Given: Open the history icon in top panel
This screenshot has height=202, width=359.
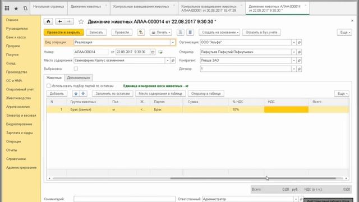Looking at the screenshot, I should coord(25,8).
